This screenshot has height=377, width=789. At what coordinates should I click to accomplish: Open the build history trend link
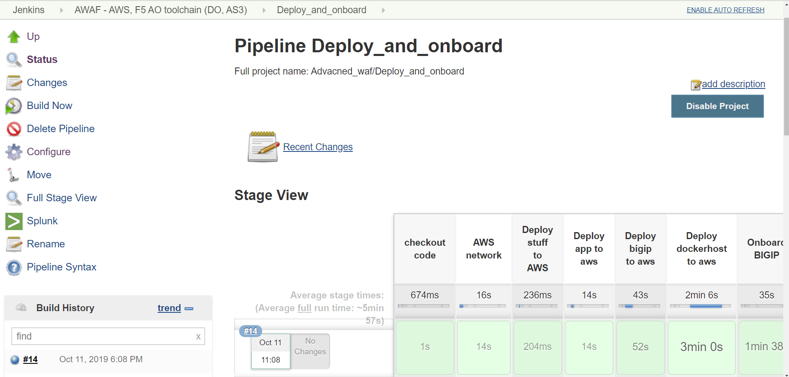click(x=169, y=308)
